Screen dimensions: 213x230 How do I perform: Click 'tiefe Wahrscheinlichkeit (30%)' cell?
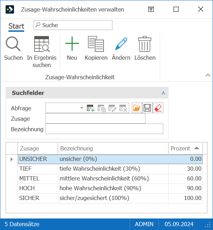click(x=113, y=169)
